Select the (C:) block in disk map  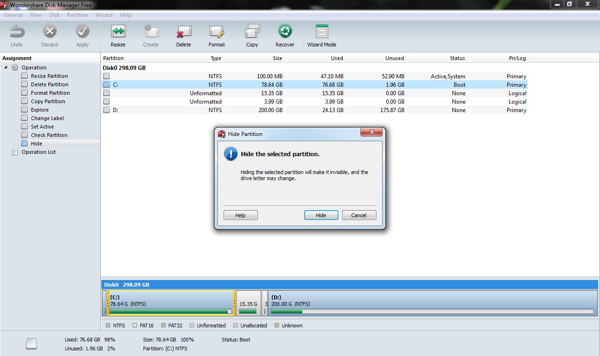(x=171, y=303)
